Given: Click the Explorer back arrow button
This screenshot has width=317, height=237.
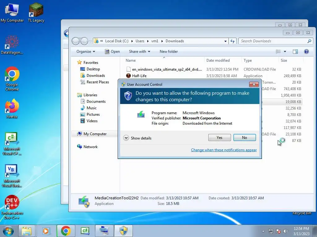Looking at the screenshot, I should (x=76, y=41).
